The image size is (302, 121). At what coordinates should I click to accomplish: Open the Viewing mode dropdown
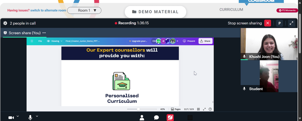point(55,41)
